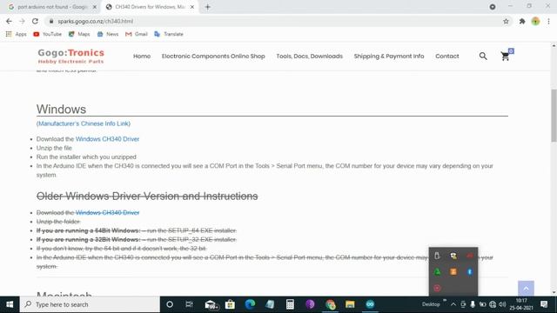Click the Bluetooth icon in tray popup

(x=470, y=272)
